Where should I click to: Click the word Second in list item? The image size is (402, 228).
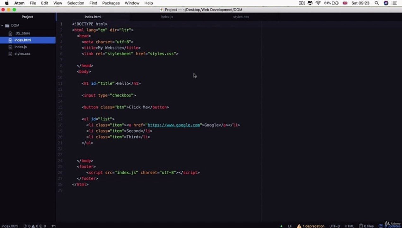click(133, 131)
